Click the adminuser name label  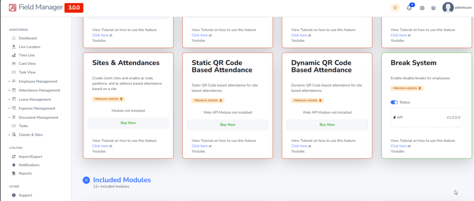(x=463, y=8)
